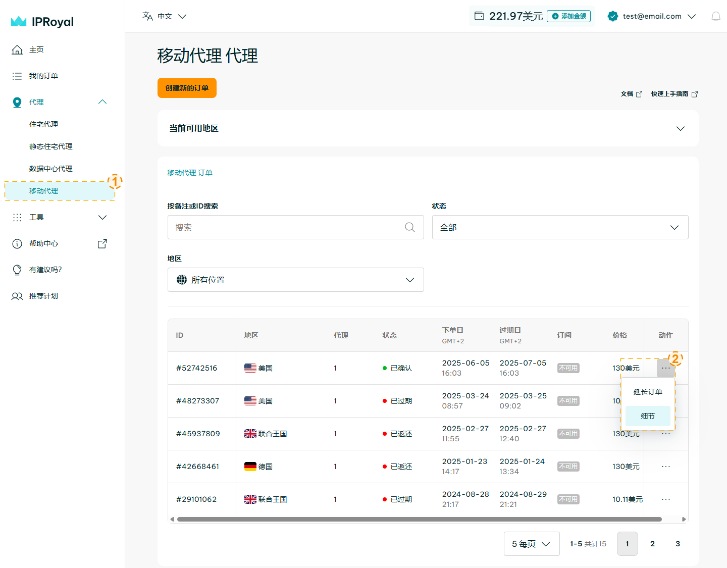Click the 添加金额 button
Screen dimensions: 727x568
tap(568, 16)
